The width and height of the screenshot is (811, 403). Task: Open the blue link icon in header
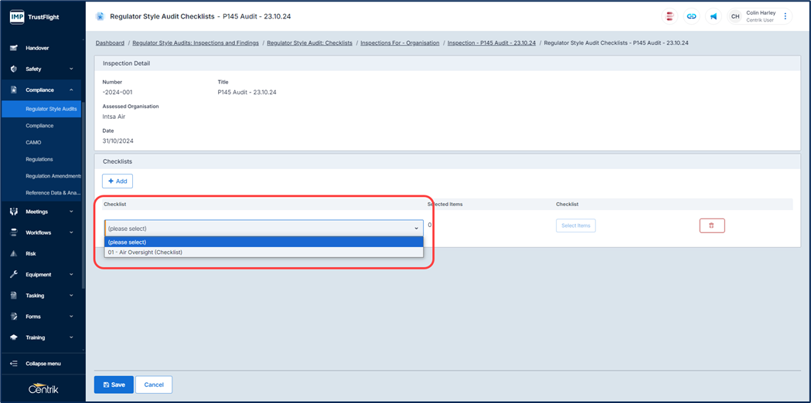point(691,16)
